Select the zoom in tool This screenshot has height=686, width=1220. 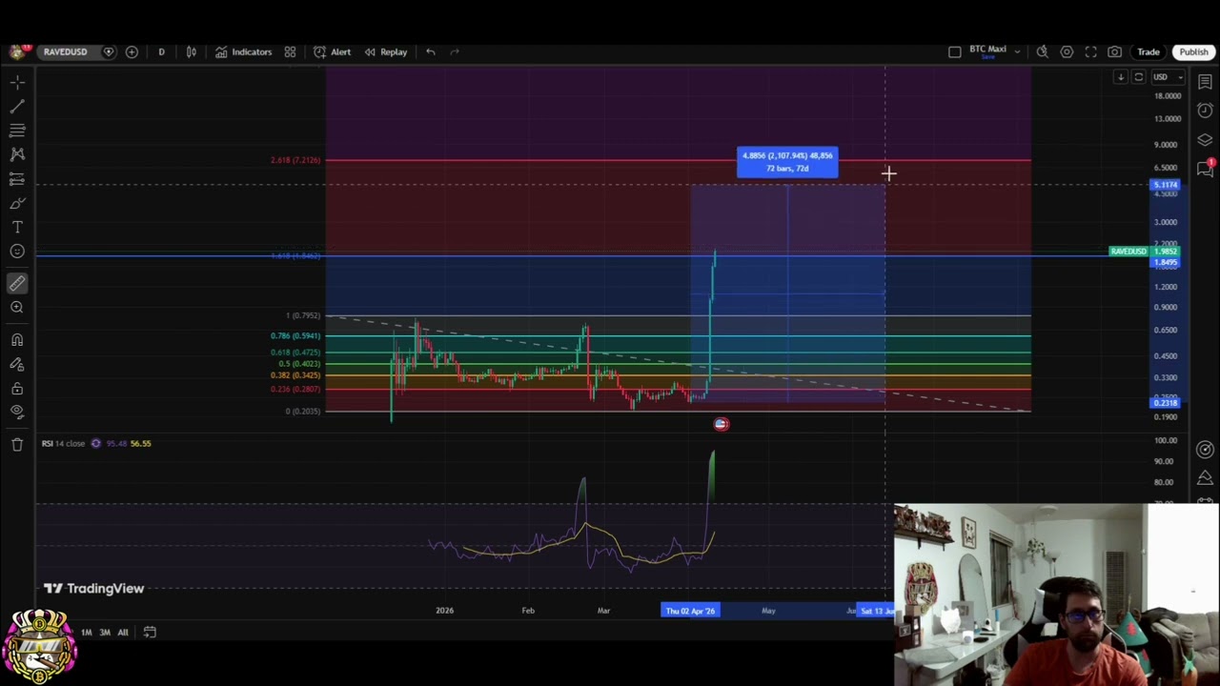tap(17, 307)
